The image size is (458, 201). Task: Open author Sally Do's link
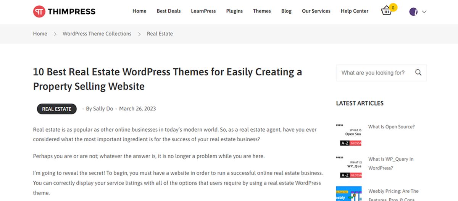[103, 108]
